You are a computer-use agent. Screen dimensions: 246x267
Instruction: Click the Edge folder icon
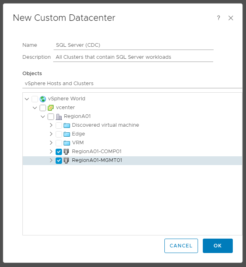coord(67,134)
